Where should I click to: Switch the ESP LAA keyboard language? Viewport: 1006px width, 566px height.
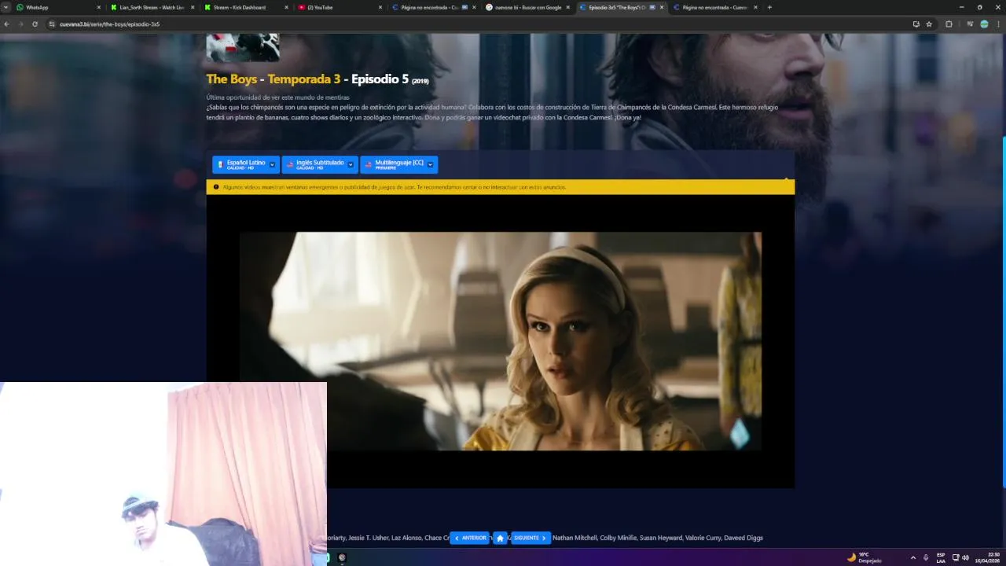[x=941, y=557]
